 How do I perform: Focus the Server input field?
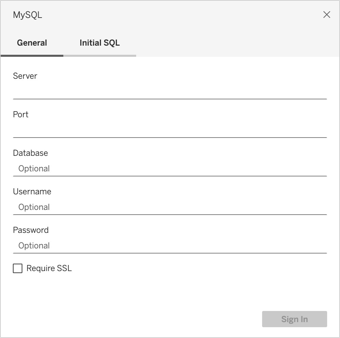[169, 91]
